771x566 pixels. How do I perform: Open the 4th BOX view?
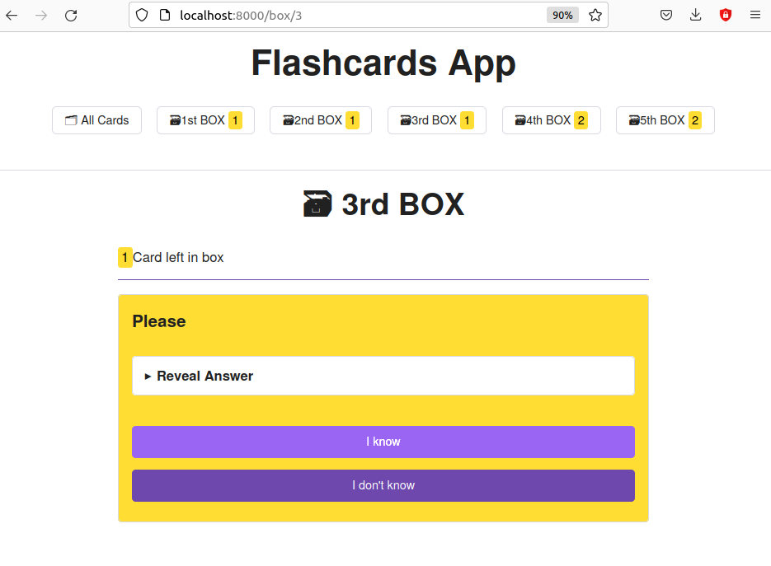tap(551, 119)
